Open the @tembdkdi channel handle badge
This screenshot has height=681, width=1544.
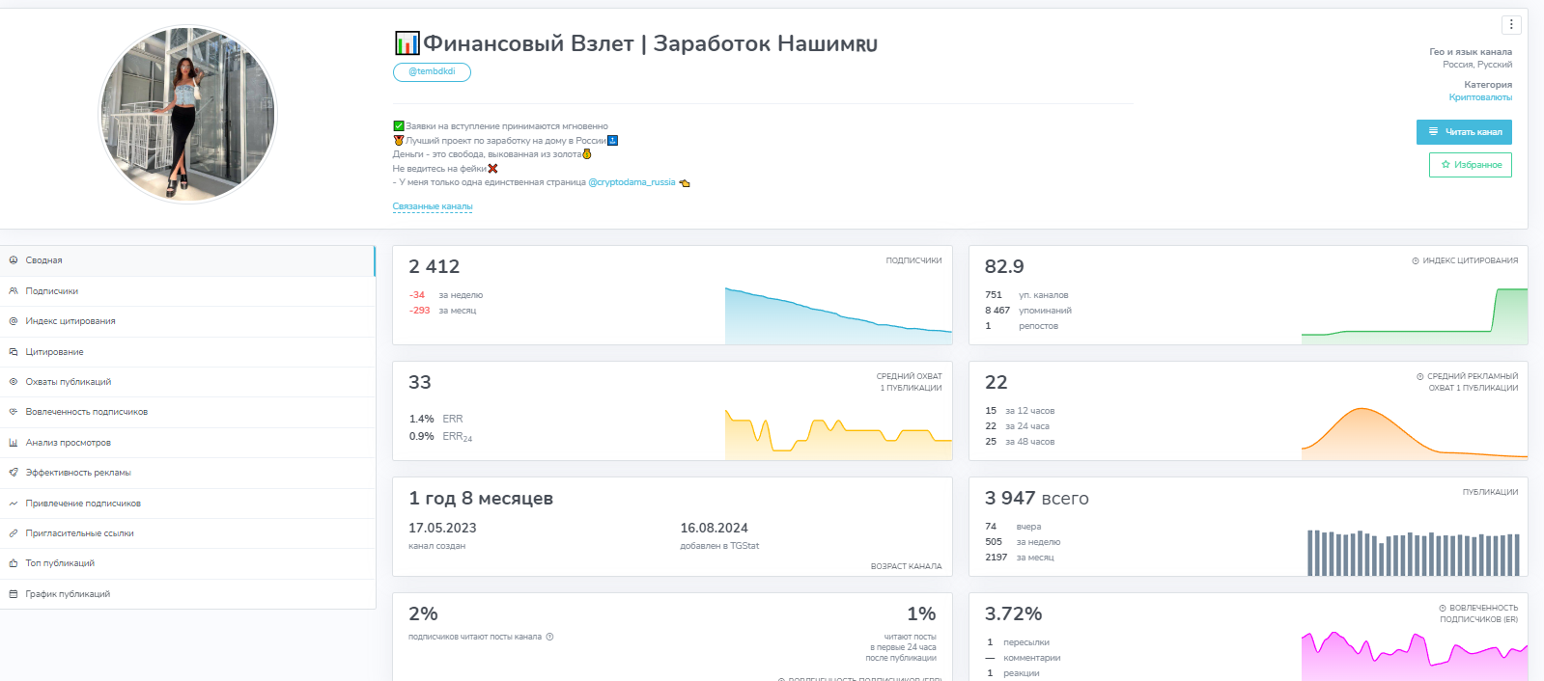coord(432,72)
